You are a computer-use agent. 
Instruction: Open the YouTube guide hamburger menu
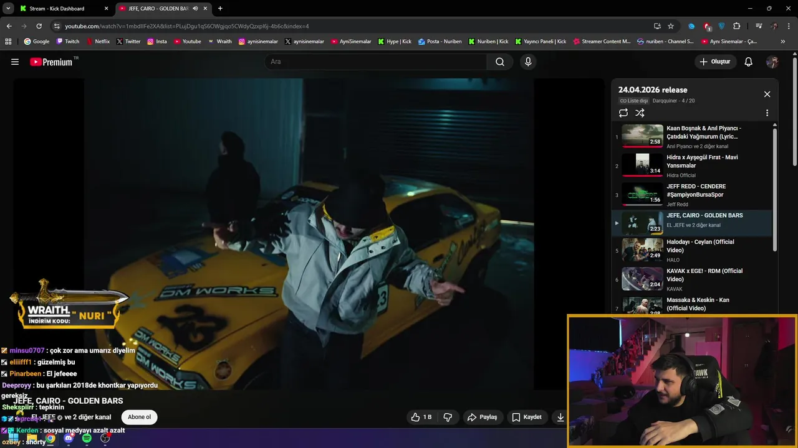pyautogui.click(x=15, y=62)
